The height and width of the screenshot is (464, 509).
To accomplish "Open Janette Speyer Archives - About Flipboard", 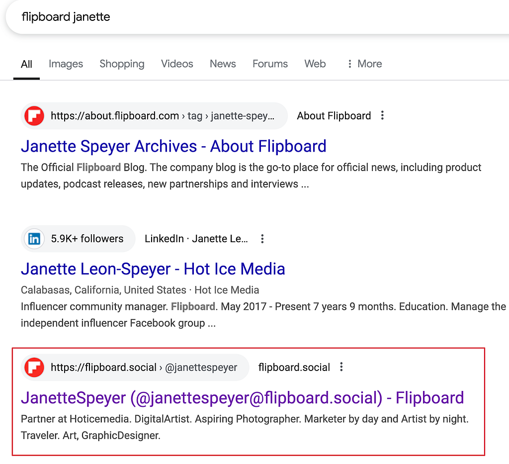I will (x=173, y=146).
